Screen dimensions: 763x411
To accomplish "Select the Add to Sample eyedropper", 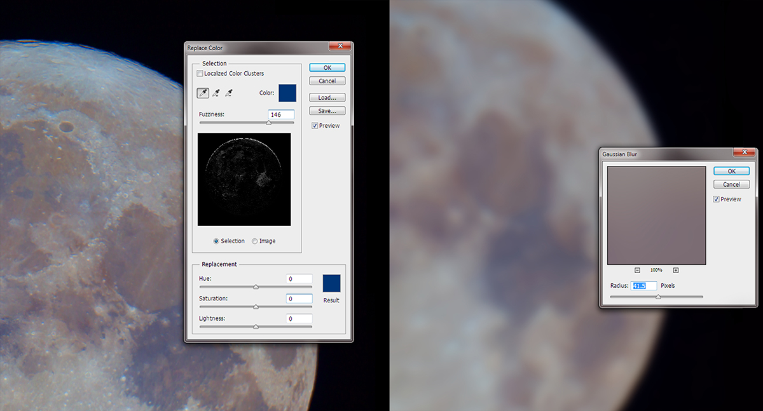I will click(x=216, y=93).
